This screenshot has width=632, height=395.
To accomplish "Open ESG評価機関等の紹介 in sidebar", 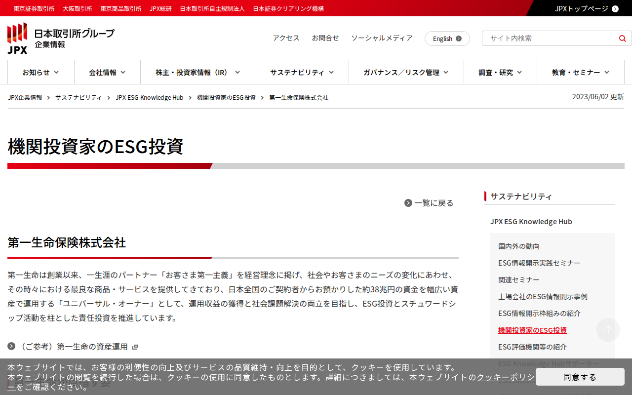I will (532, 347).
